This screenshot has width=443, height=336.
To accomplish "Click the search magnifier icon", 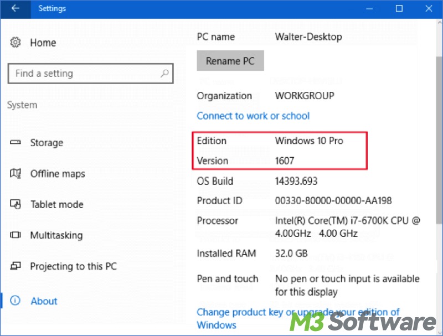I will click(x=164, y=74).
